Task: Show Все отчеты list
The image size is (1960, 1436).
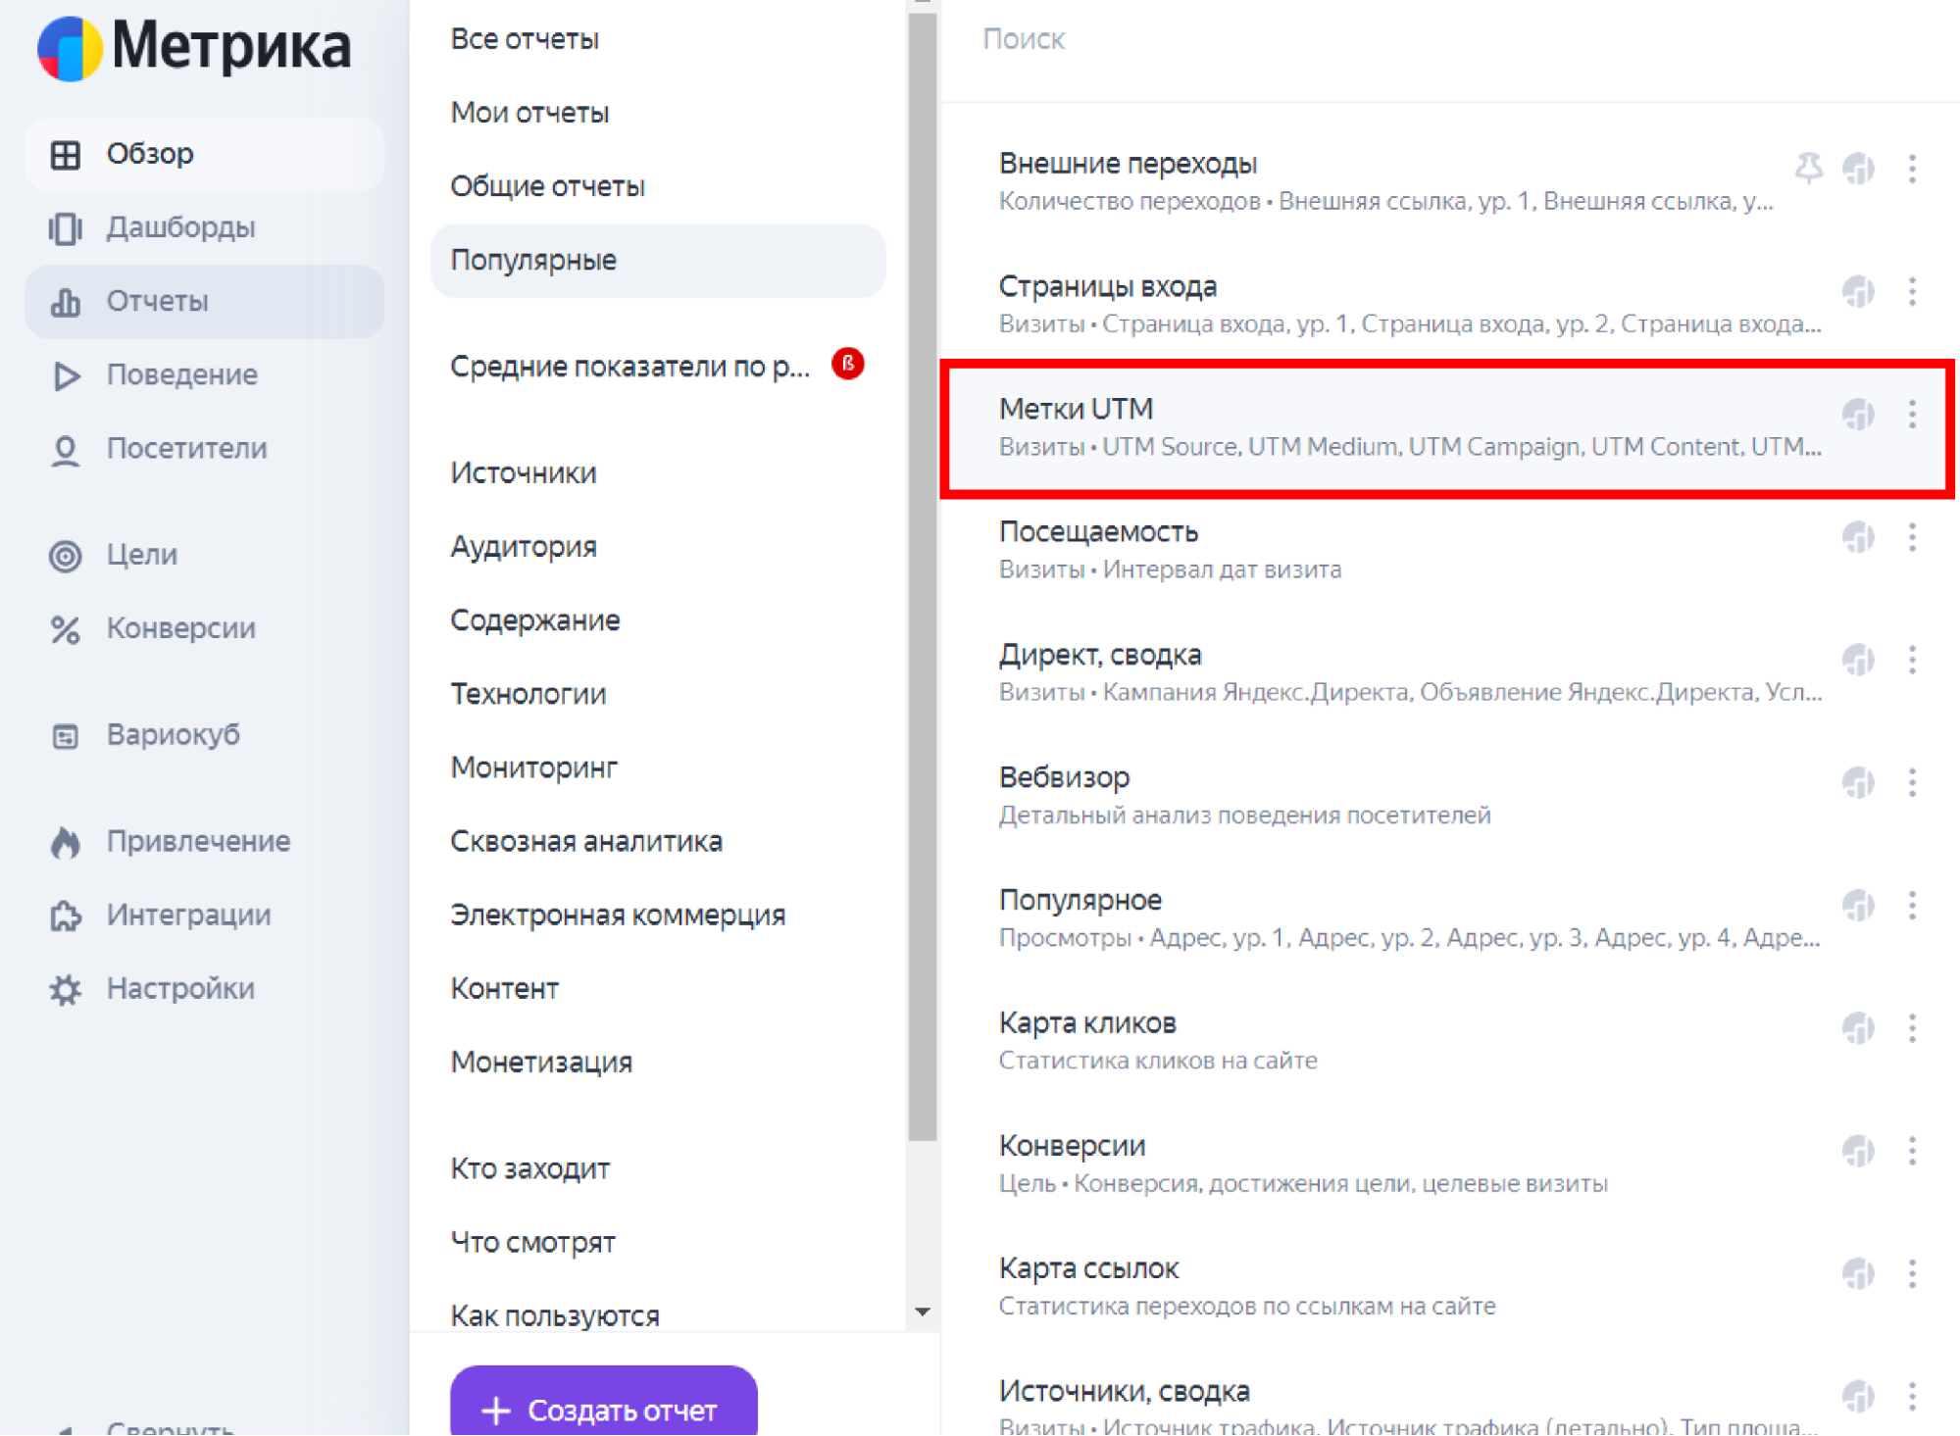Action: 525,39
